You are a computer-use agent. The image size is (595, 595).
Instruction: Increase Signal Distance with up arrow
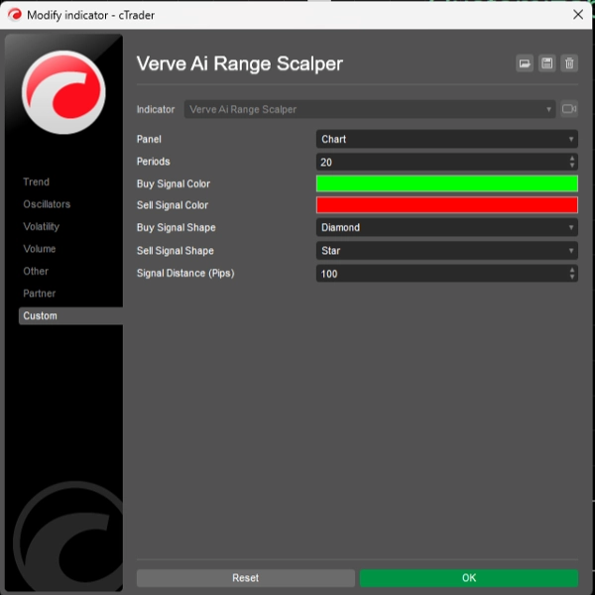click(572, 270)
